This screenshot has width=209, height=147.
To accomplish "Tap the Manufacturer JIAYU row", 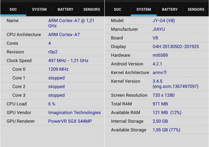I will point(157,29).
